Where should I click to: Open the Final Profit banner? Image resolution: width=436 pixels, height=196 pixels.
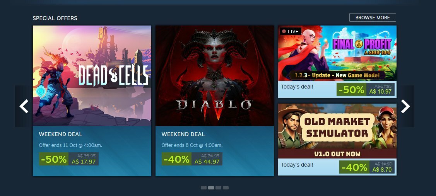click(x=337, y=53)
